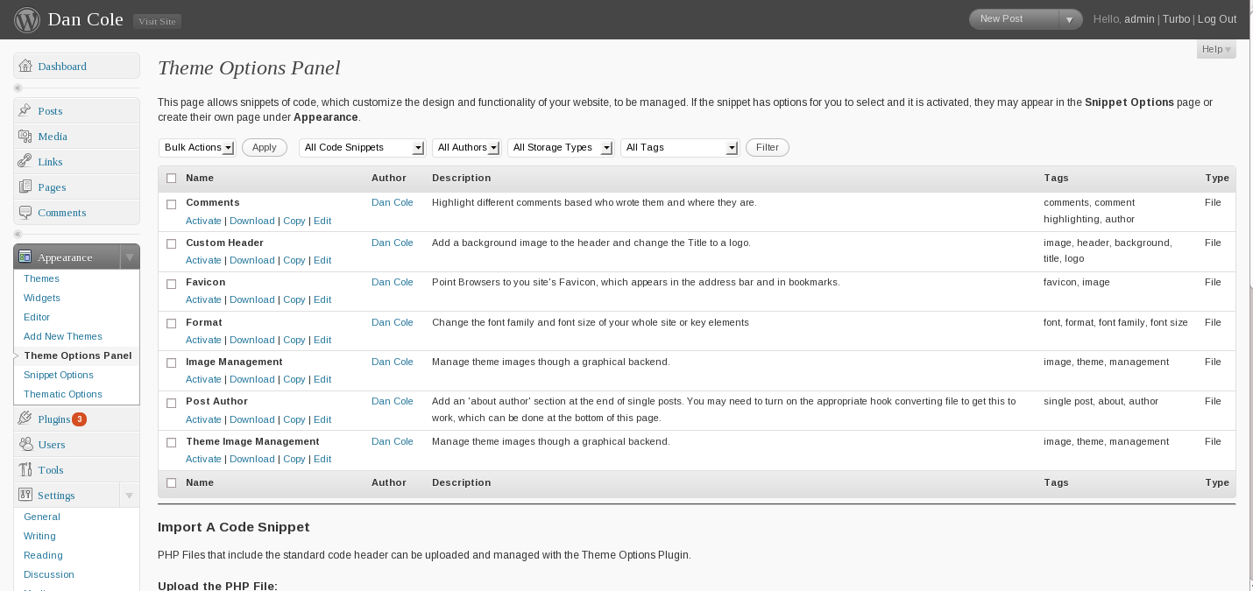
Task: Open the Writing settings submenu item
Action: tap(39, 536)
